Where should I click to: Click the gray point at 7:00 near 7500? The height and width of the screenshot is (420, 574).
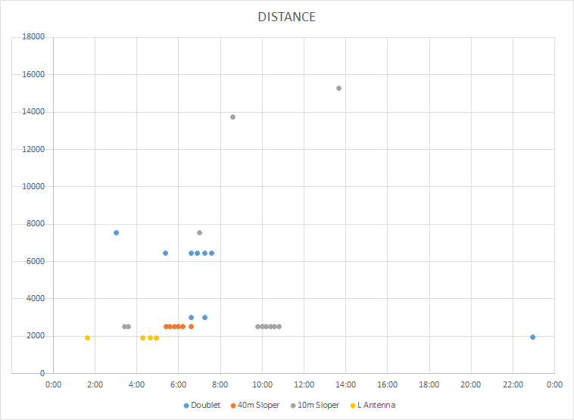(x=199, y=232)
